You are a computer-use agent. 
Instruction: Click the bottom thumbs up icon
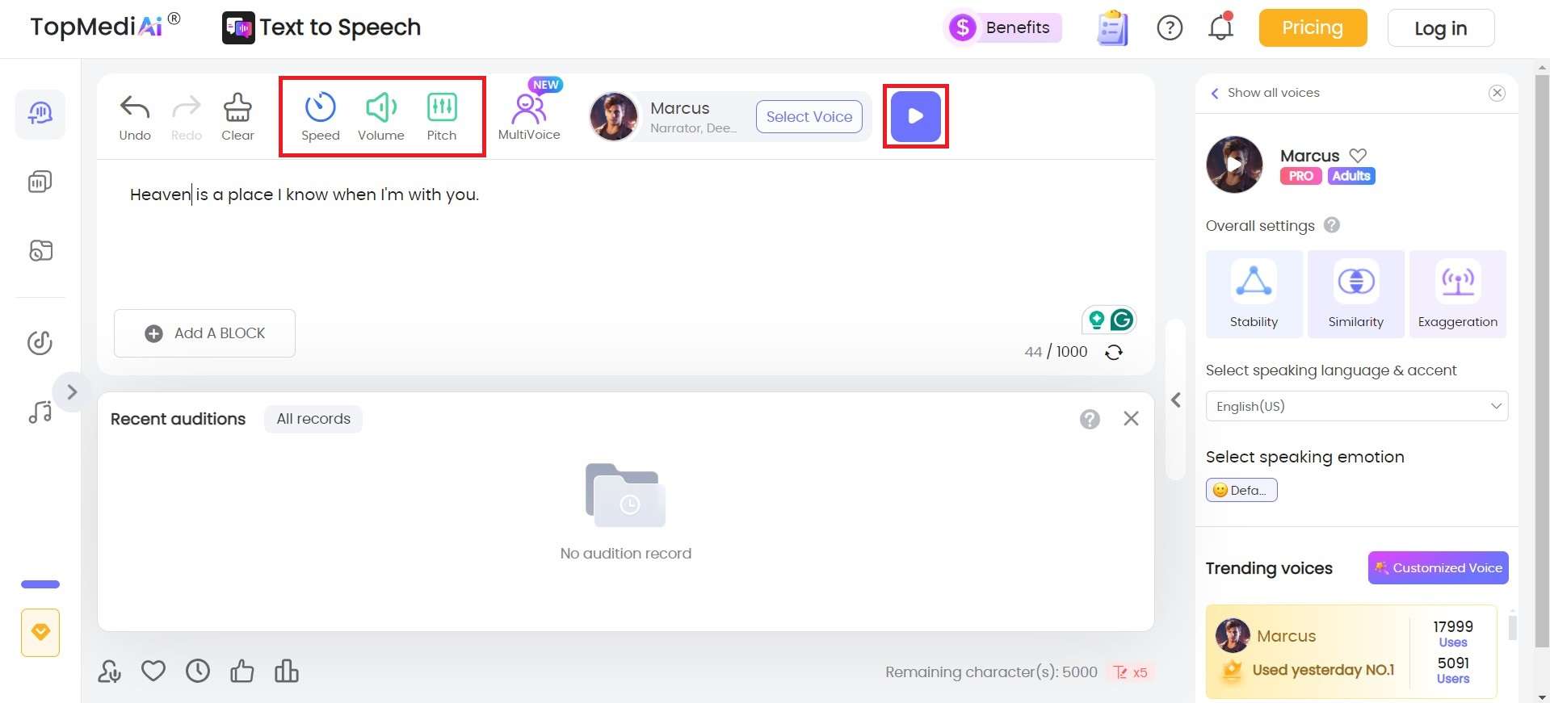click(x=242, y=671)
